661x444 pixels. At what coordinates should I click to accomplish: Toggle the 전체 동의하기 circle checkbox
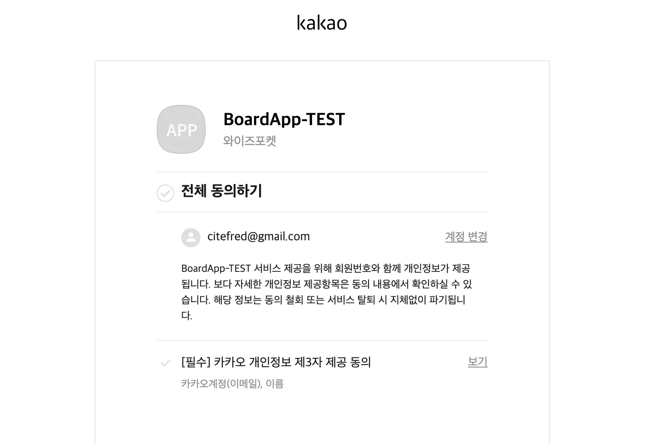(165, 193)
